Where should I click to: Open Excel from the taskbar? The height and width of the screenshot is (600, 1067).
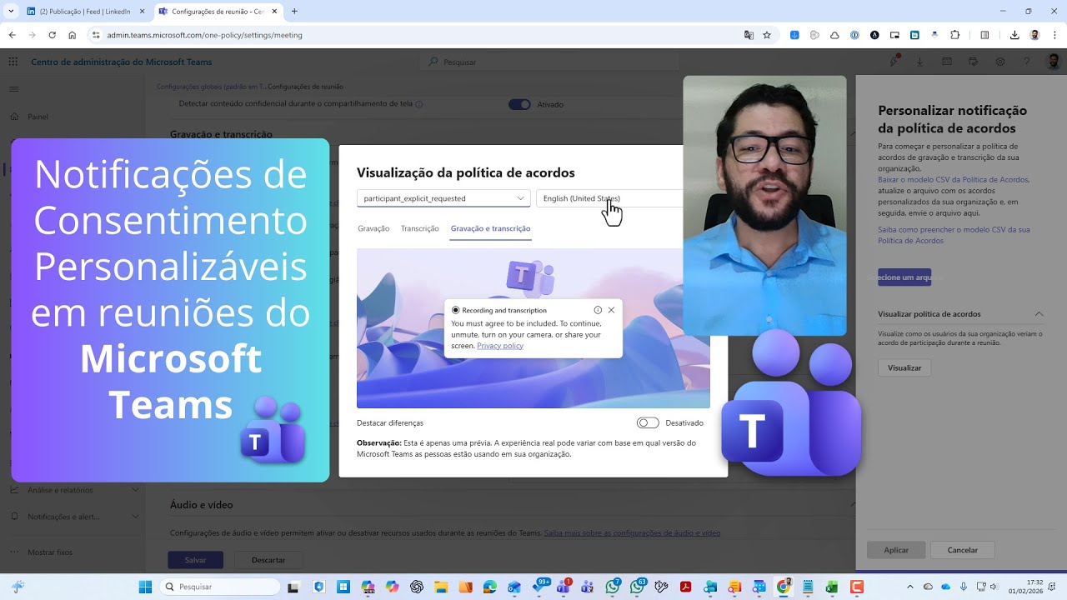coord(831,587)
